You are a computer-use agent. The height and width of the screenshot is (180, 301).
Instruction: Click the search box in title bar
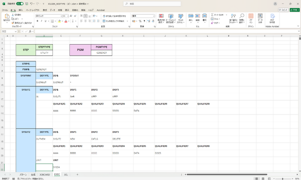coord(152,3)
